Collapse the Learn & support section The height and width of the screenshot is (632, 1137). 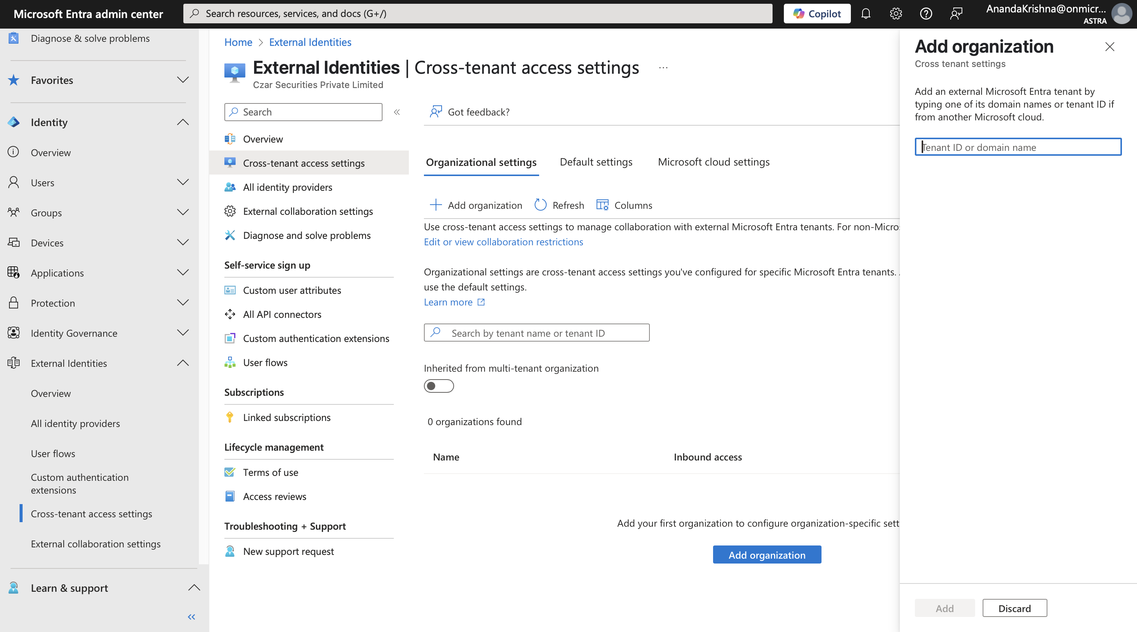point(194,588)
